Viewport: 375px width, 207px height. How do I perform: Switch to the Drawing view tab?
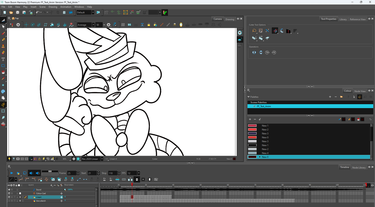tap(230, 19)
